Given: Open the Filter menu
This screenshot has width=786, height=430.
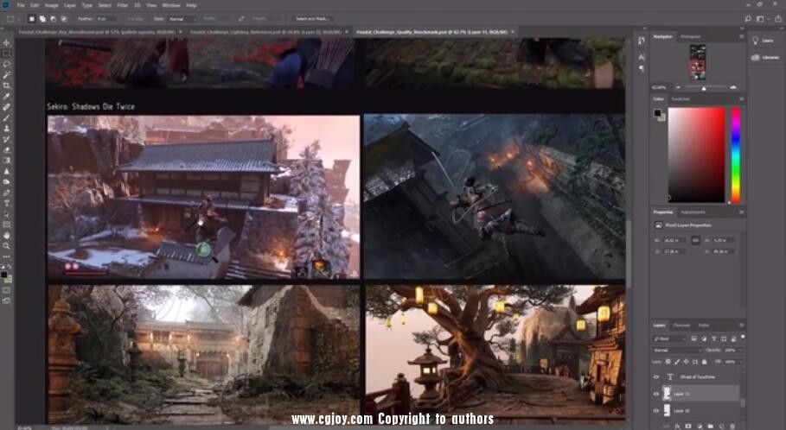Looking at the screenshot, I should (122, 5).
